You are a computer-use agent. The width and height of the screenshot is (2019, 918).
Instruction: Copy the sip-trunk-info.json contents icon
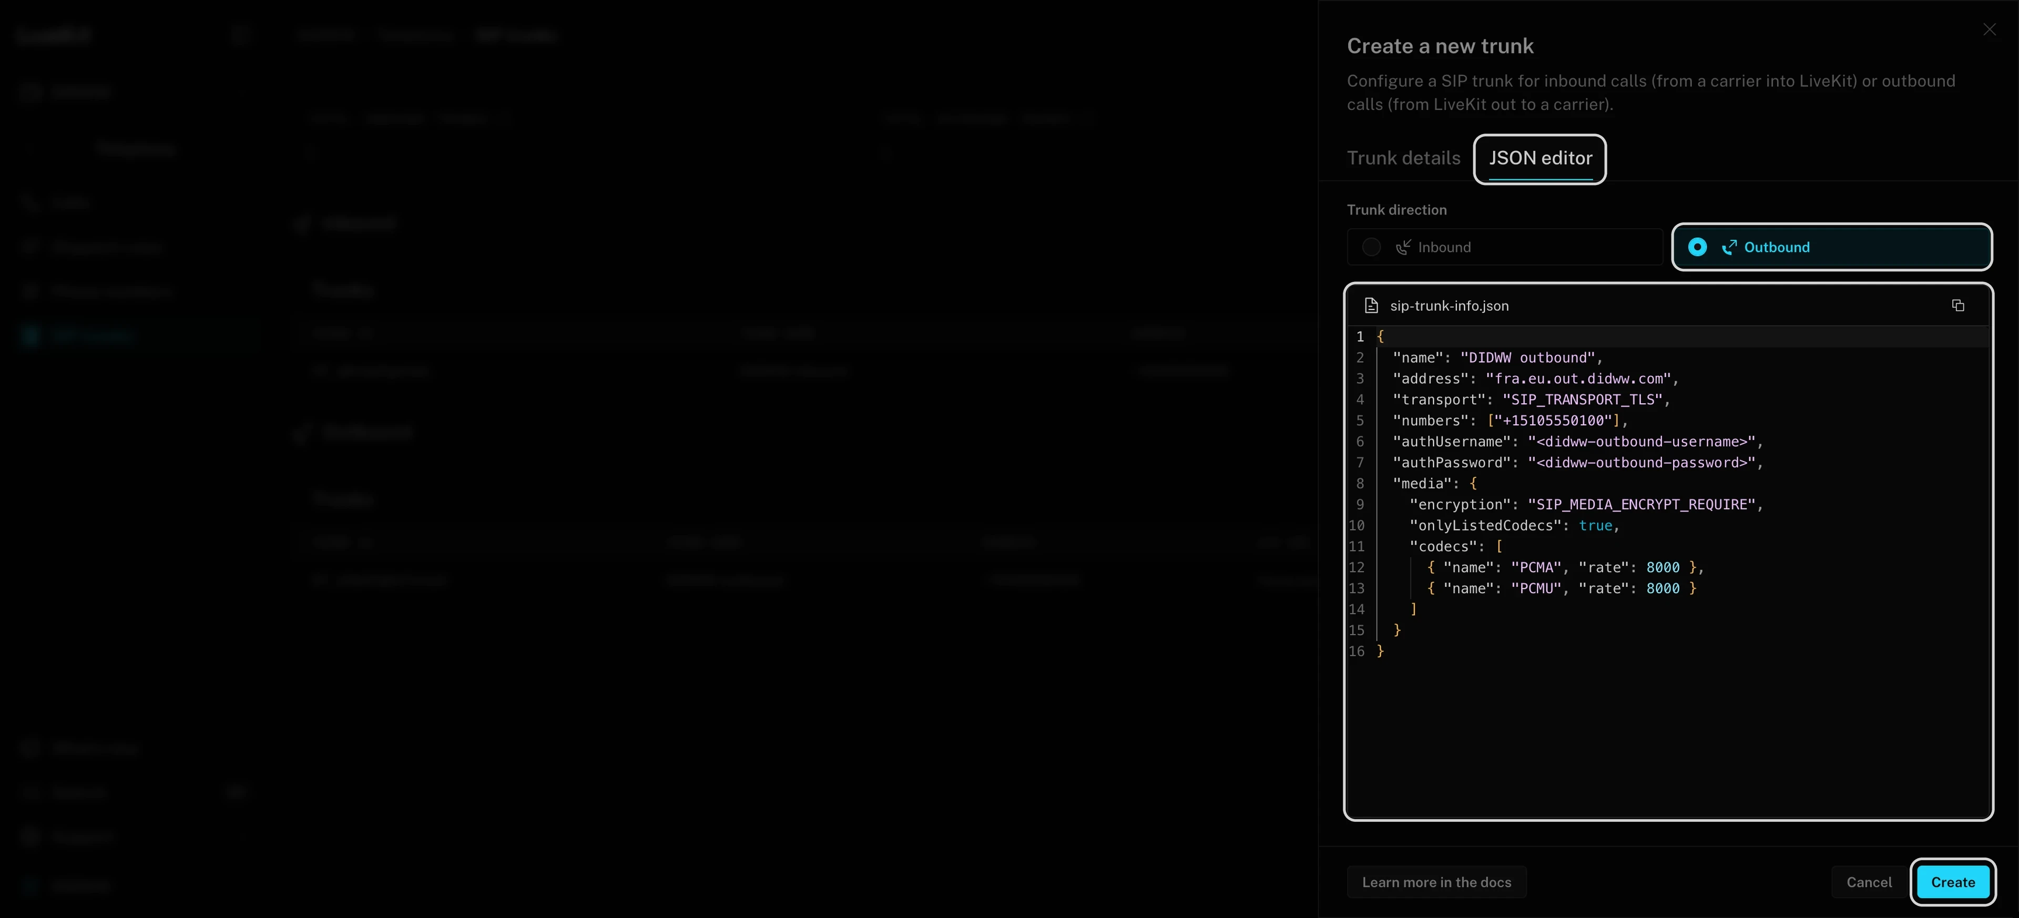tap(1957, 306)
